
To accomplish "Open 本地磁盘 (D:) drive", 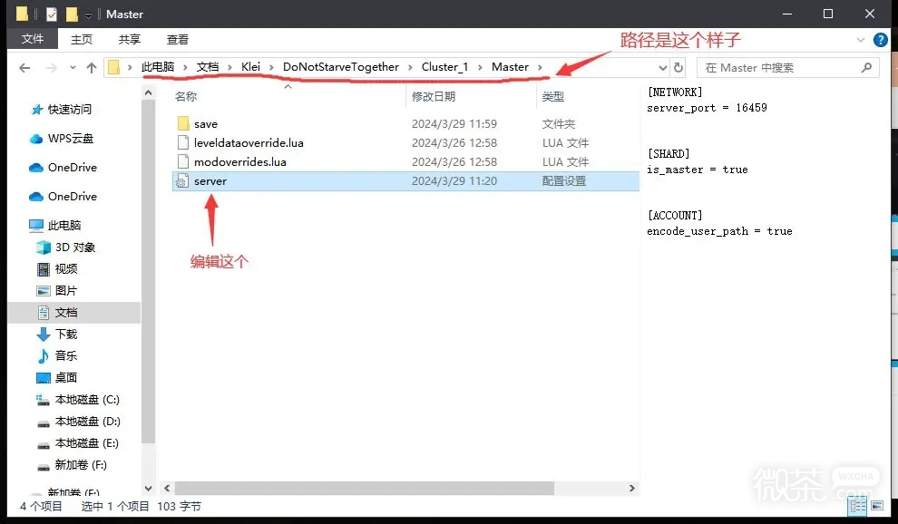I will pyautogui.click(x=88, y=422).
